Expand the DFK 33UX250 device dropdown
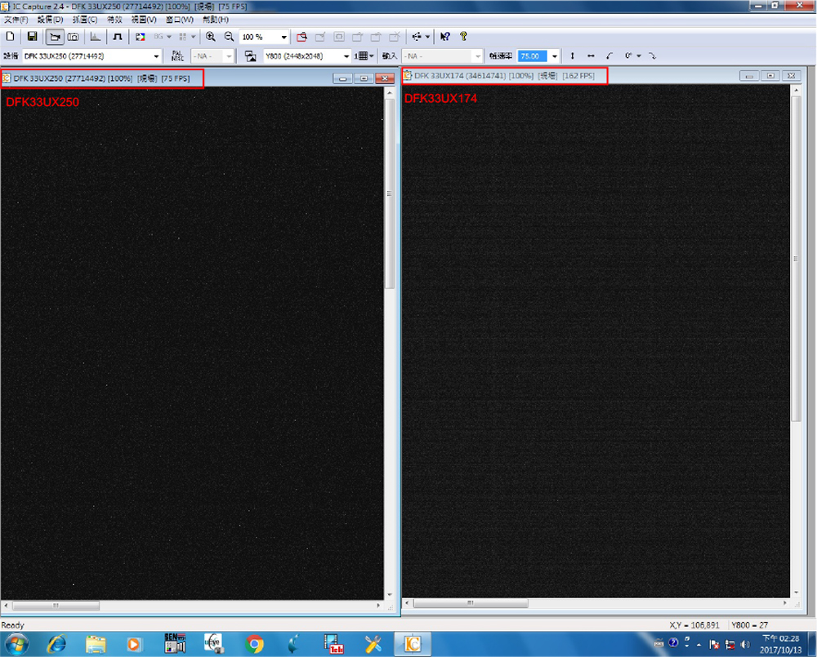Viewport: 817px width, 657px height. [156, 56]
